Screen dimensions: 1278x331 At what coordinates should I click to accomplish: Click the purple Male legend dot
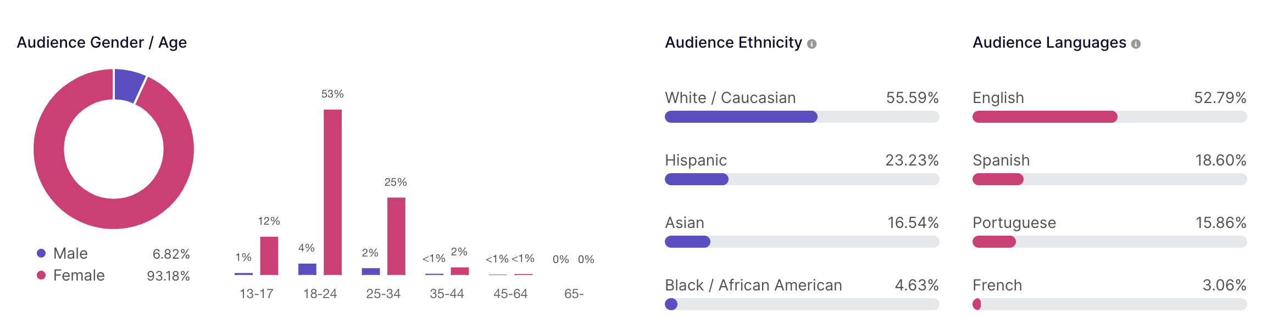click(x=41, y=253)
